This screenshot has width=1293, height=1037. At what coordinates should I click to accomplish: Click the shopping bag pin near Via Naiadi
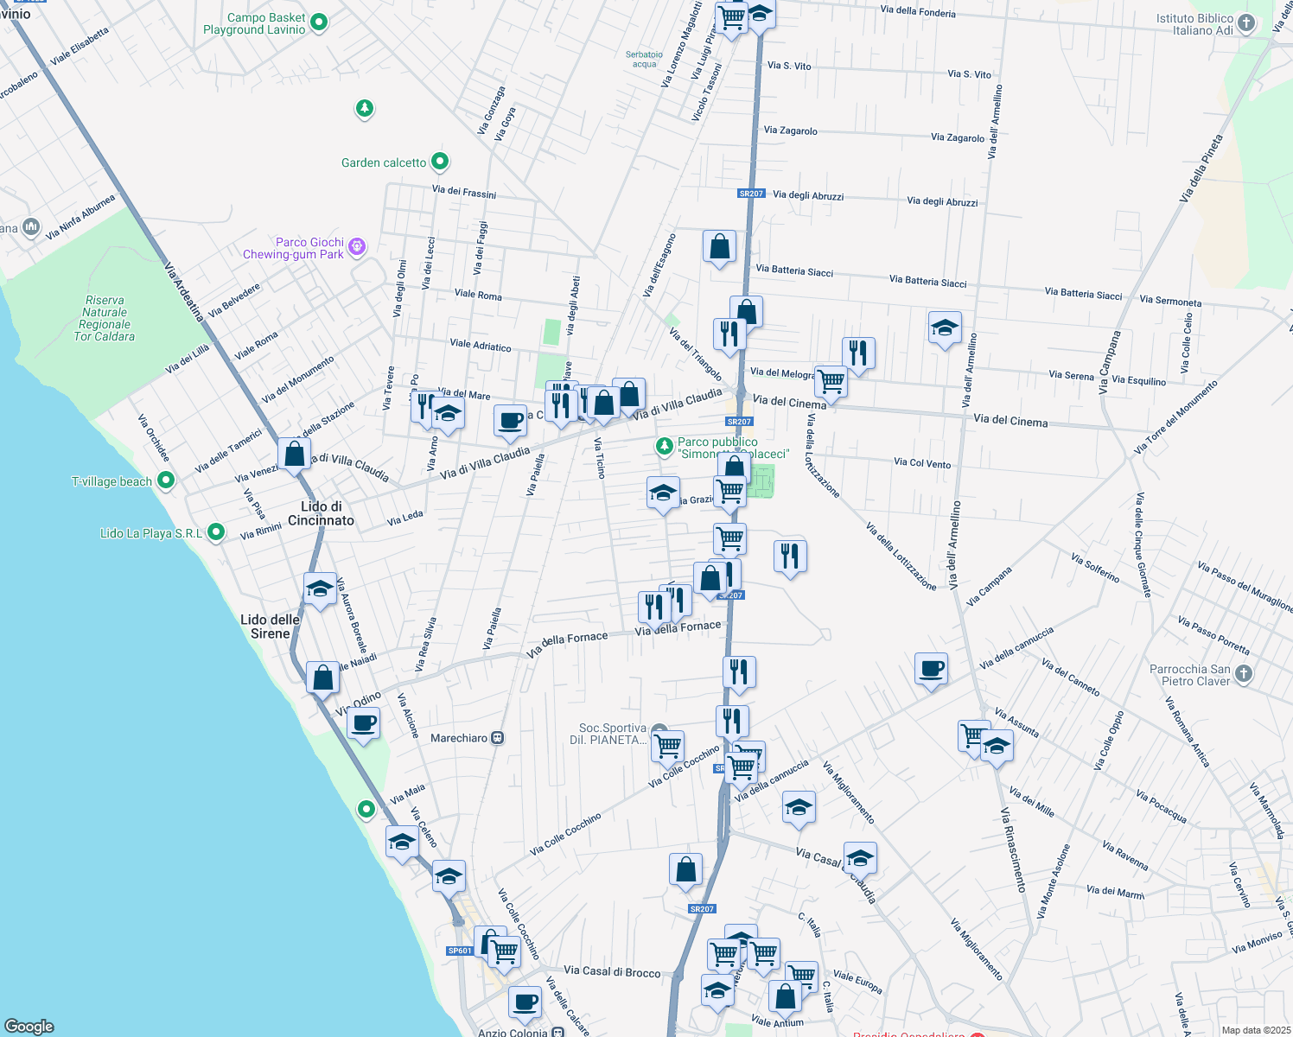coord(322,679)
